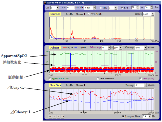Uncheck the AppSpO2(0-100%) checkbox
Screen dimensions: 162x122
[50, 78]
